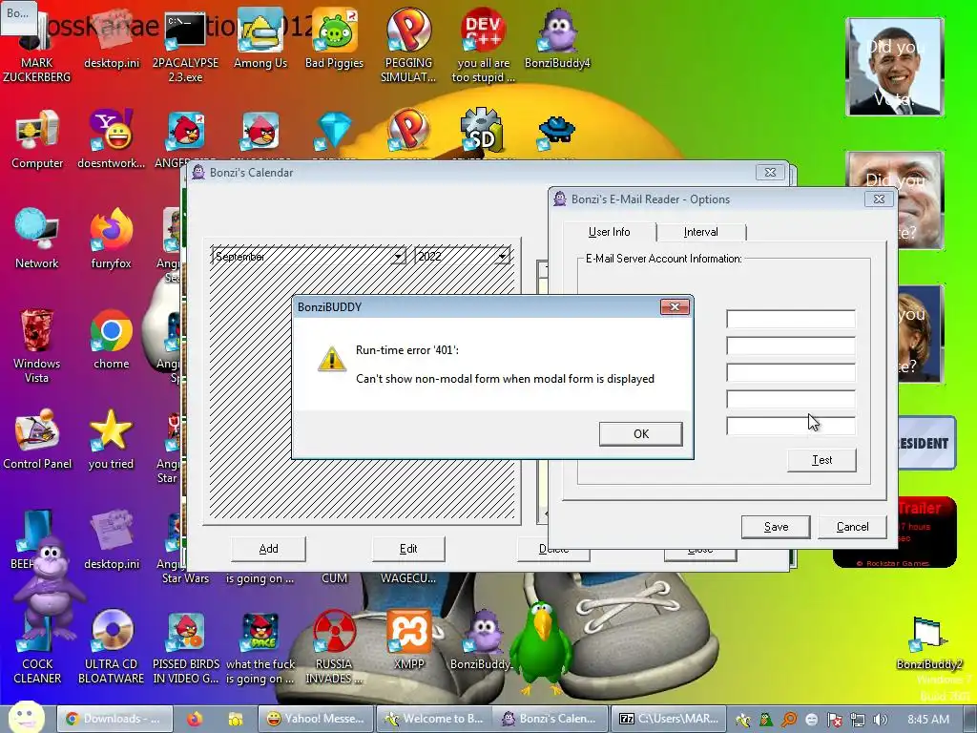
Task: Click the 8:45 AM taskbar clock
Action: tap(928, 720)
